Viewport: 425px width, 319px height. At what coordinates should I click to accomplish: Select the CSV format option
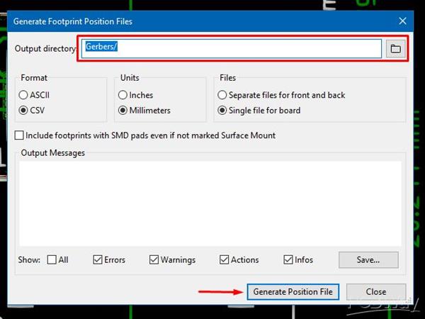(x=24, y=110)
